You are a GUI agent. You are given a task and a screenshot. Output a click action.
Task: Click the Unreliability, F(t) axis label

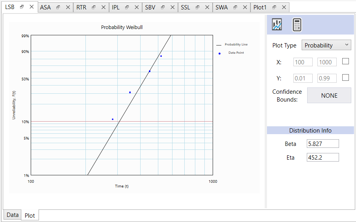[x=14, y=105]
